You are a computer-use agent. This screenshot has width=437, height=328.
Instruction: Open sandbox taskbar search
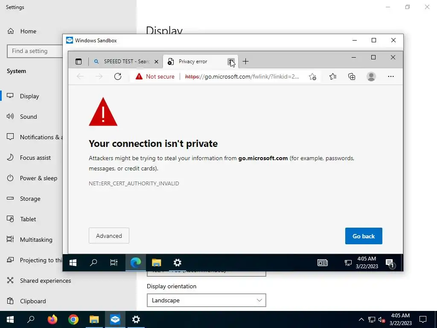pyautogui.click(x=93, y=263)
